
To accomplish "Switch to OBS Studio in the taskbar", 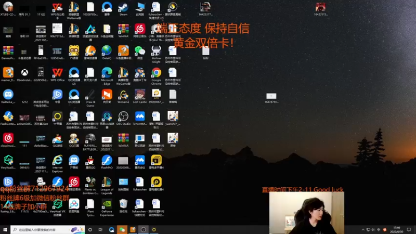I will point(144,229).
